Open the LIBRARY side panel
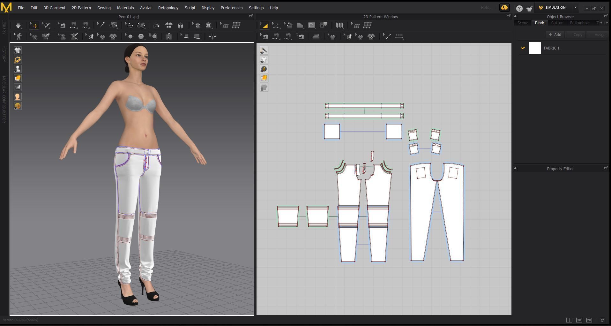The image size is (611, 326). tap(4, 27)
